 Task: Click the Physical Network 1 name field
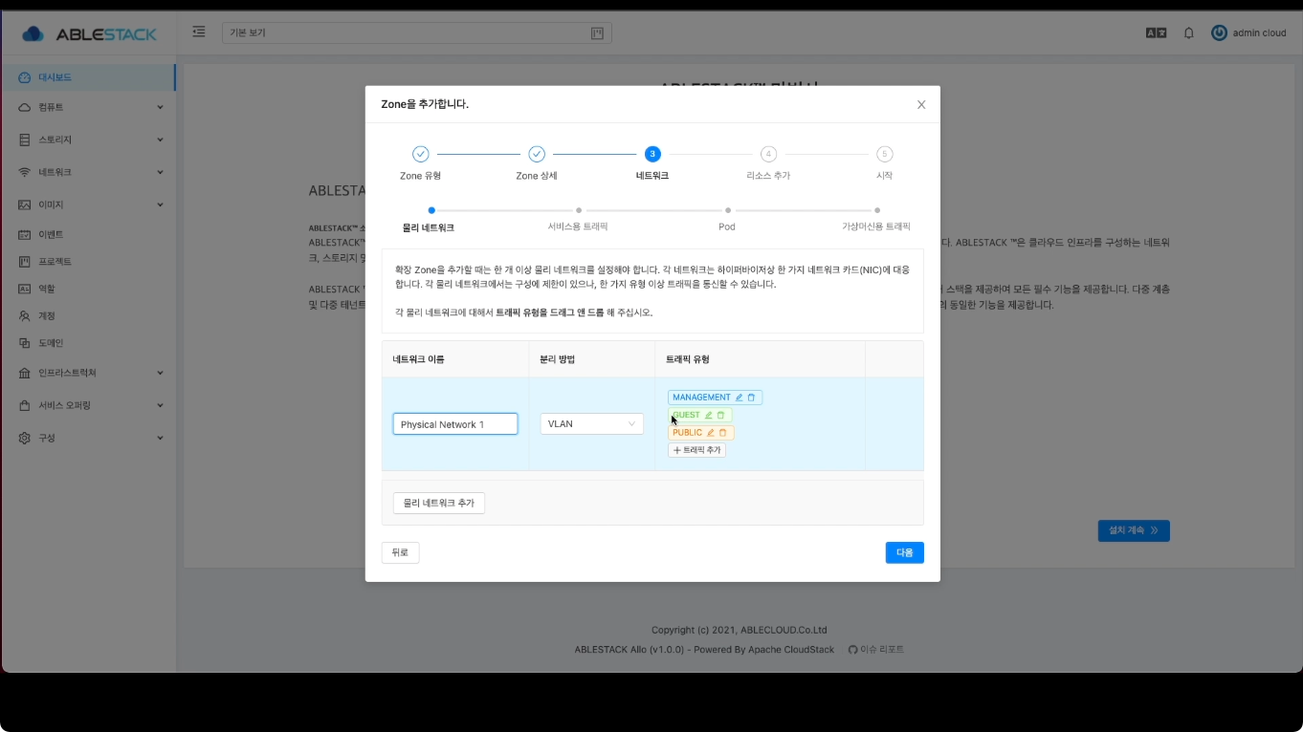click(455, 423)
